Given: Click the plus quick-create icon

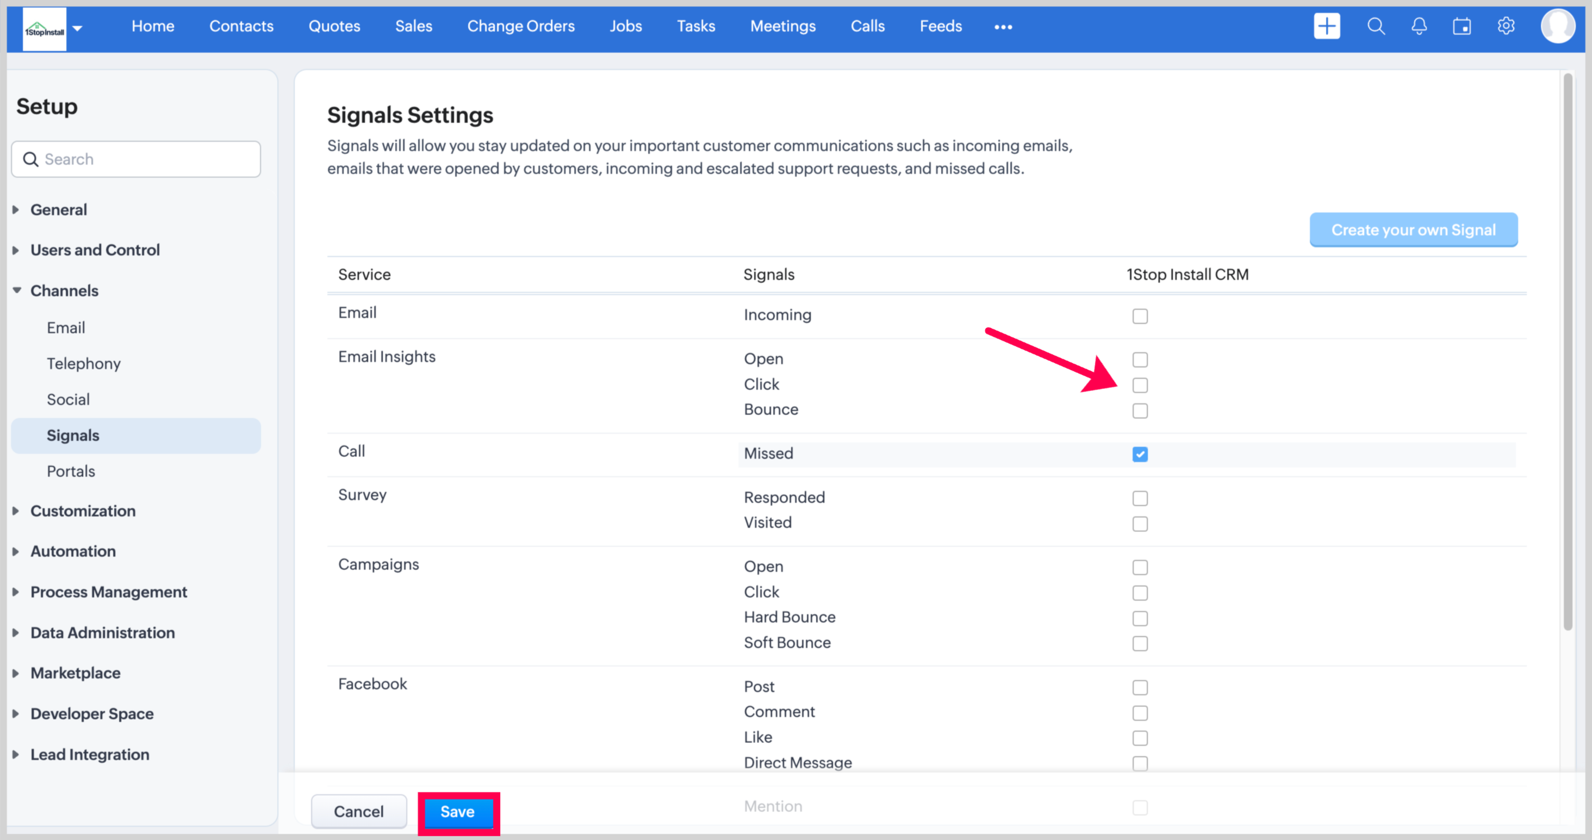Looking at the screenshot, I should 1326,26.
